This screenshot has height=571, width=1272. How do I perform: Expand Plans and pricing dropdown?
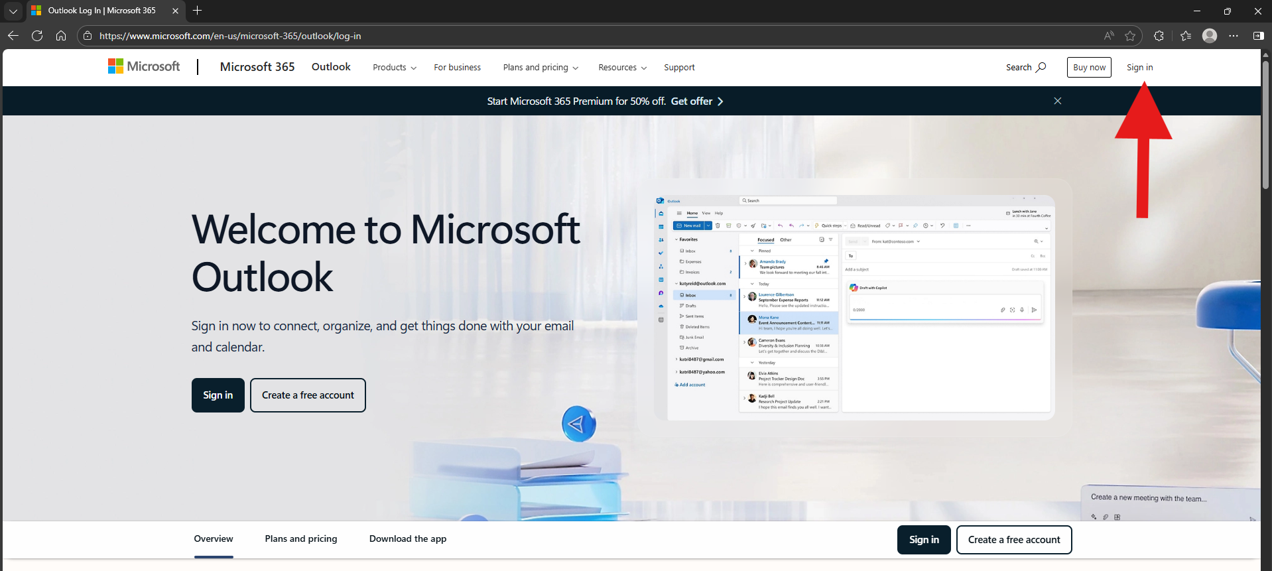click(x=541, y=68)
